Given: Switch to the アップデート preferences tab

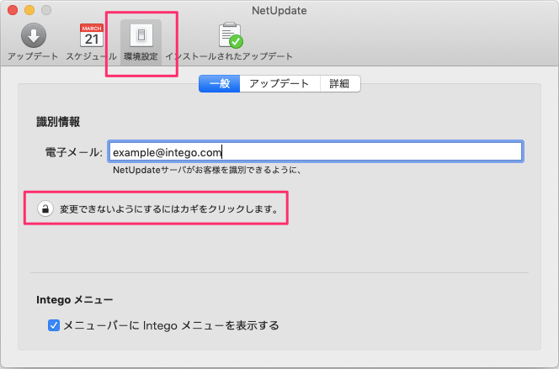Looking at the screenshot, I should point(279,83).
